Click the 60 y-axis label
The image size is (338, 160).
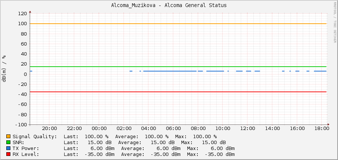click(24, 44)
